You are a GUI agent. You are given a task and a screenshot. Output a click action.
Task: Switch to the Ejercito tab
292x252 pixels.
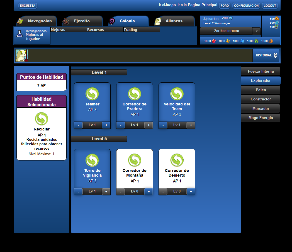click(82, 21)
